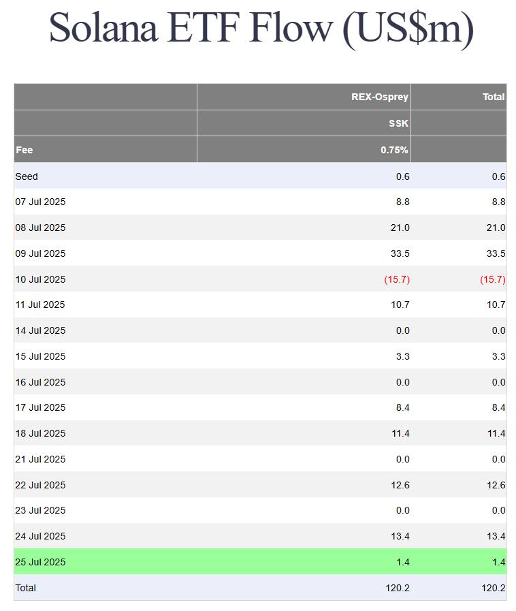
Task: Select the highlighted 25 Jul 2025 row
Action: tap(260, 561)
